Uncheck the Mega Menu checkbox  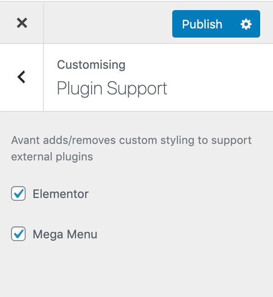coord(18,234)
